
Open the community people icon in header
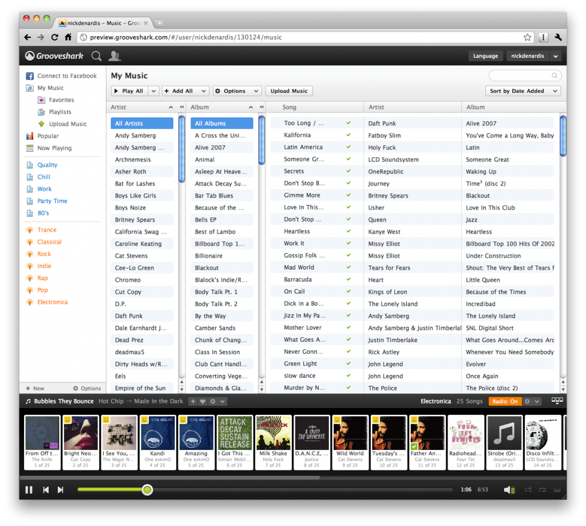tap(114, 56)
